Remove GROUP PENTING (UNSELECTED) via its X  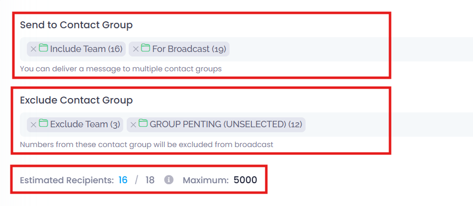(x=133, y=124)
